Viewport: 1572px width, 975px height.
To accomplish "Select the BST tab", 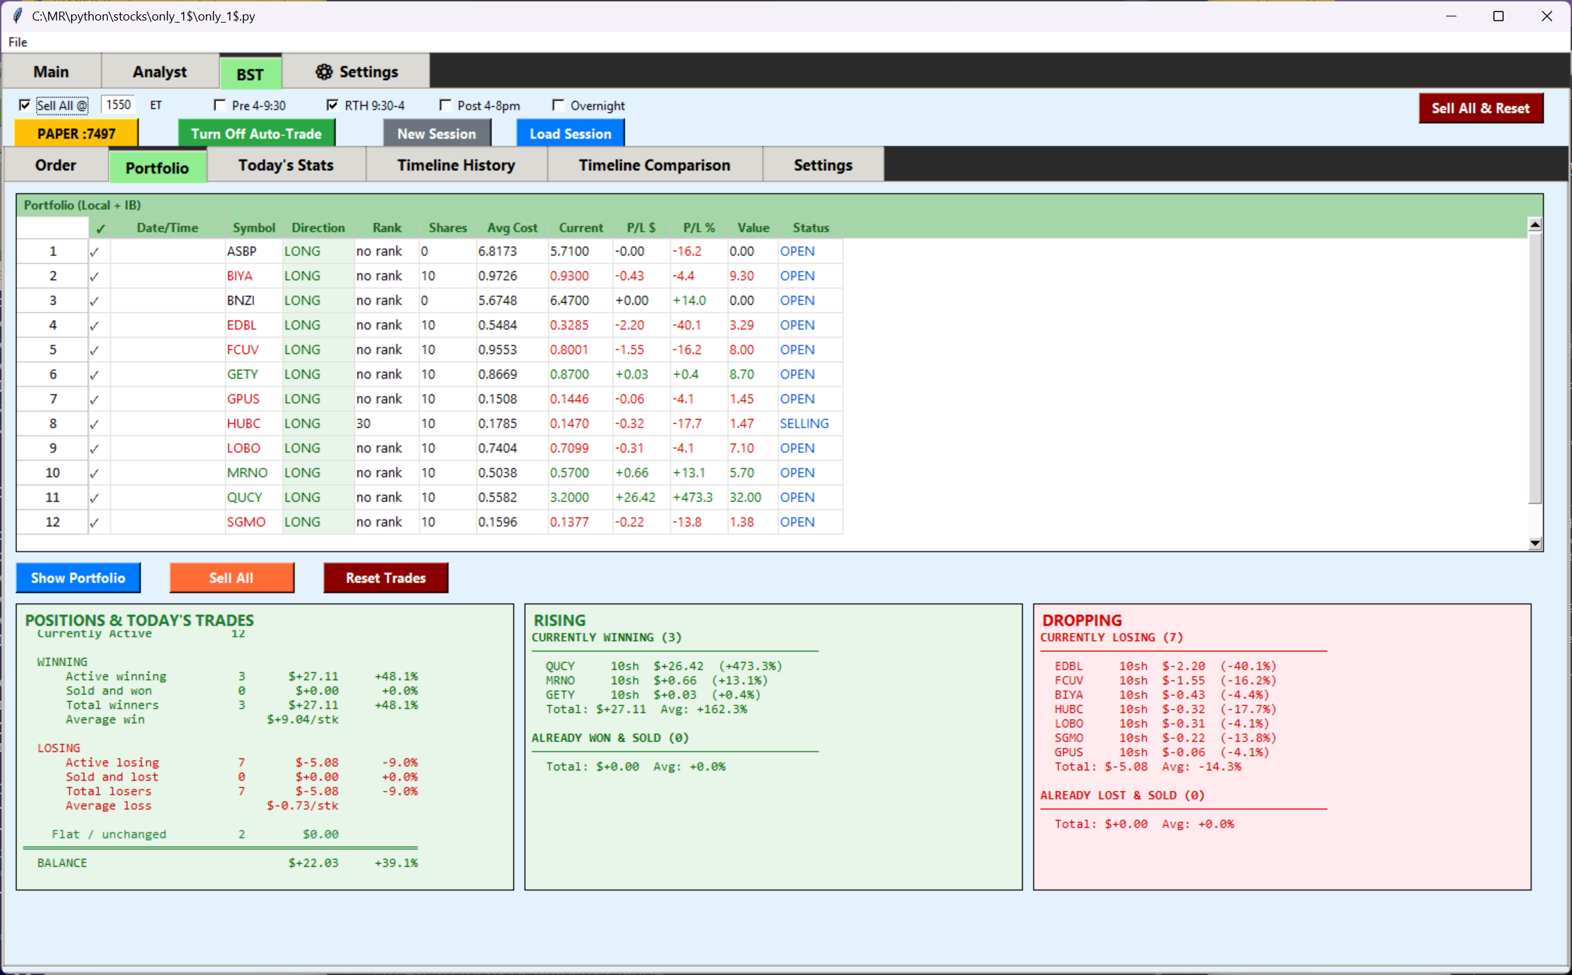I will 250,74.
